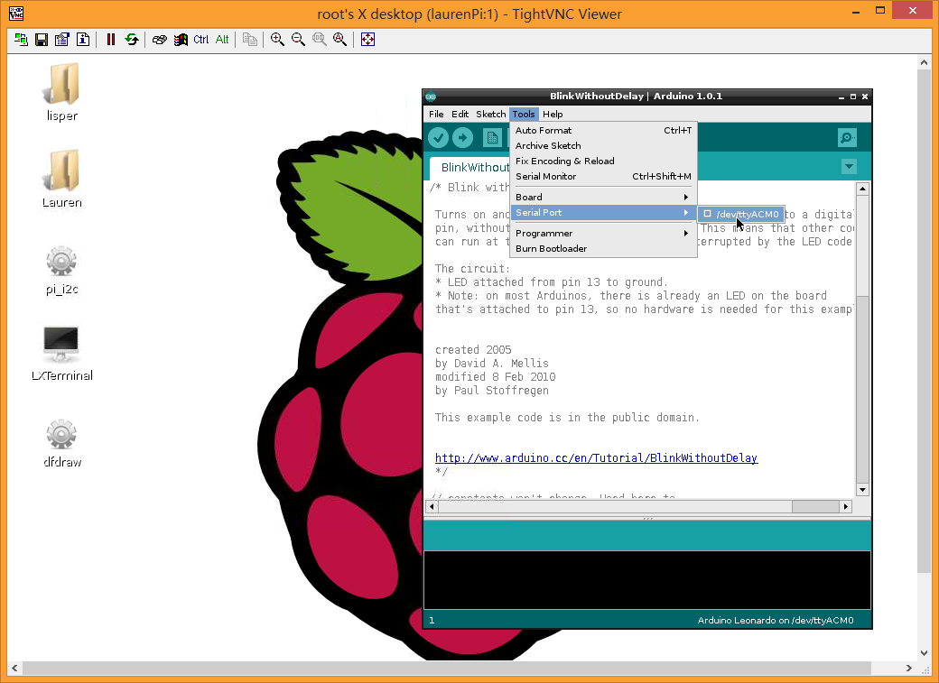939x683 pixels.
Task: Click the editor horizontal scrollbar thumb
Action: point(815,506)
